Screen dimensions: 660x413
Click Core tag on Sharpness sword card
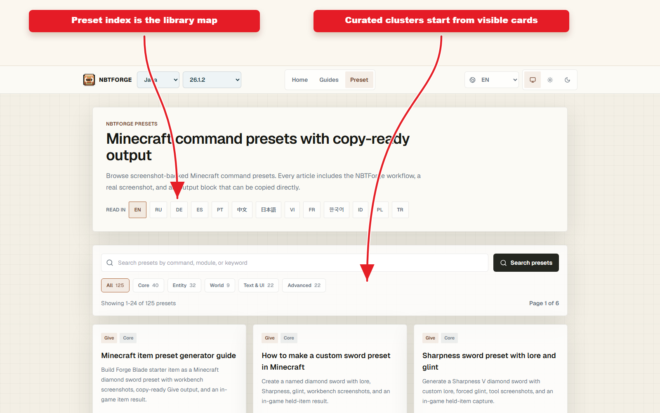[449, 338]
